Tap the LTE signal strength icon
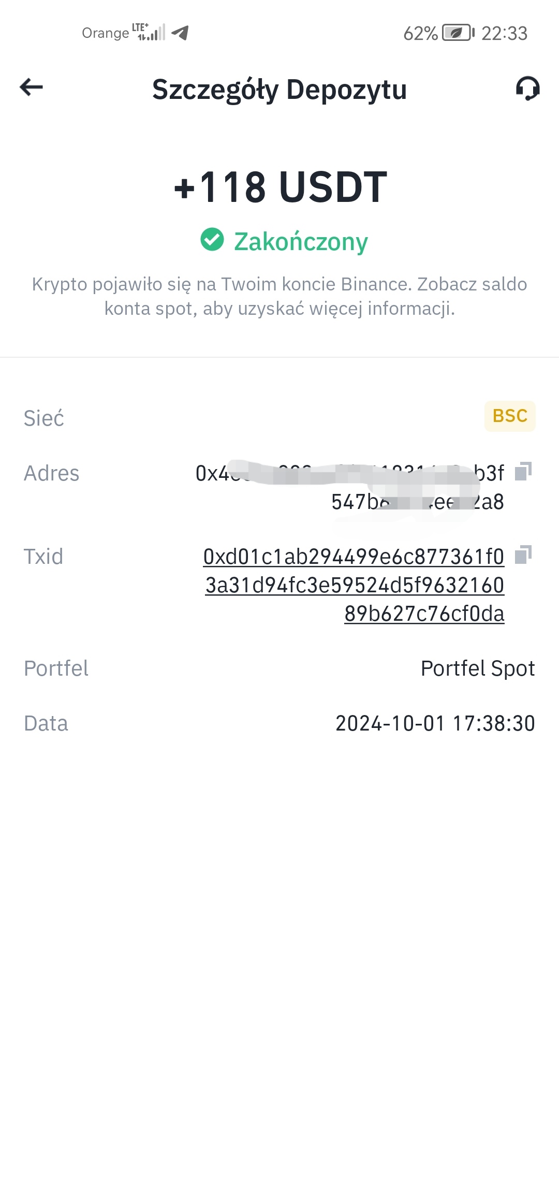This screenshot has height=1196, width=559. [149, 32]
